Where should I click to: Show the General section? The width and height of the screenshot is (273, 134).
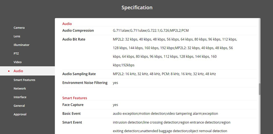point(19,106)
